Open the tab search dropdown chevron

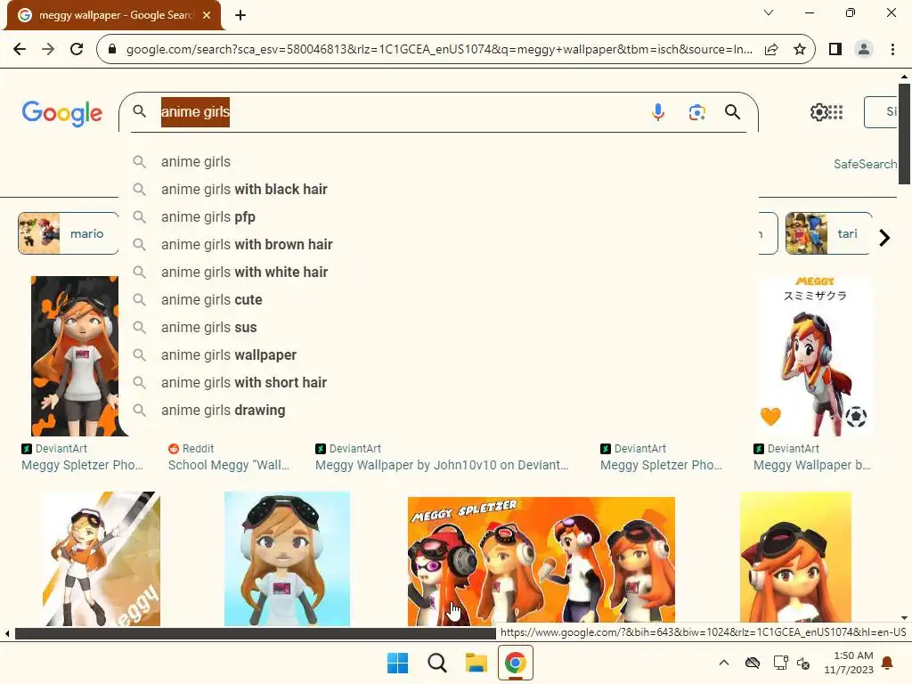769,12
